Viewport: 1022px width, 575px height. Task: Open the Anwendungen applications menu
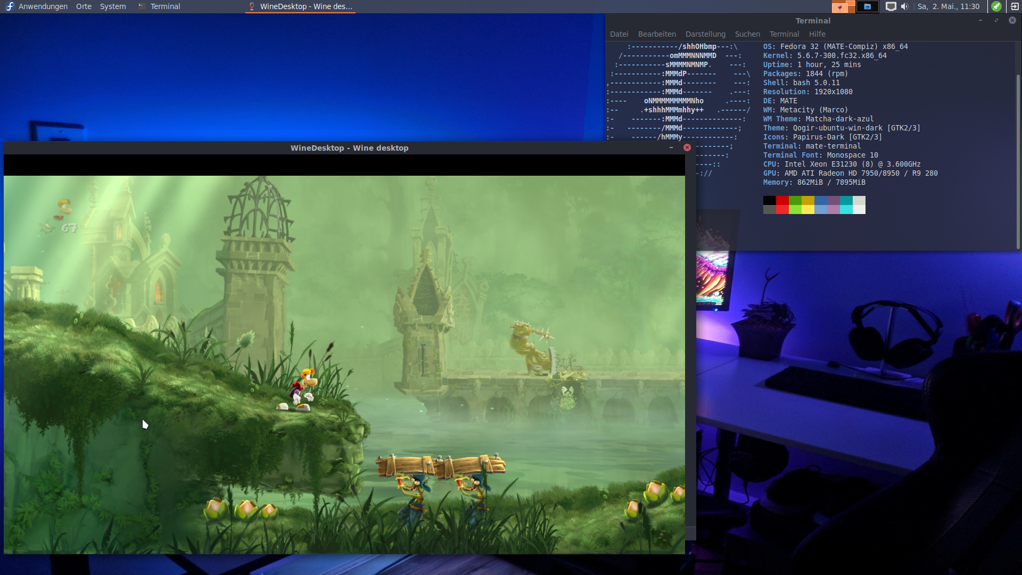[x=43, y=6]
